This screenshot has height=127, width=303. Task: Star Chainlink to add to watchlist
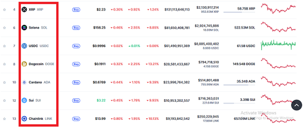(x=4, y=119)
